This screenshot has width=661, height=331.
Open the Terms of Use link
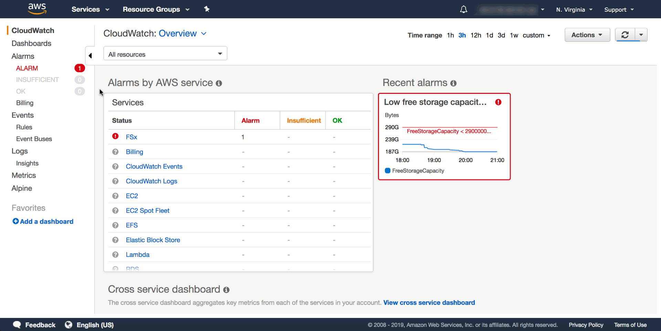click(x=630, y=325)
